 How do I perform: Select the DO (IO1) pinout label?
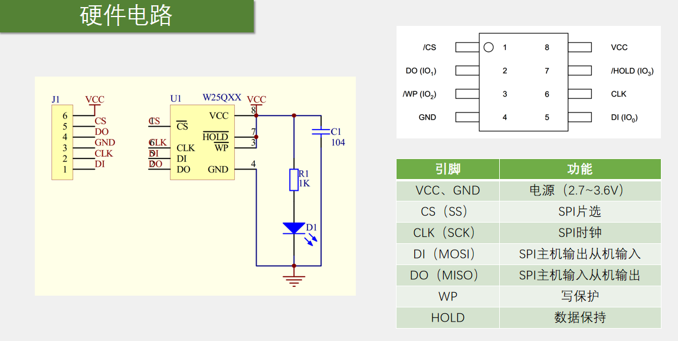[421, 71]
